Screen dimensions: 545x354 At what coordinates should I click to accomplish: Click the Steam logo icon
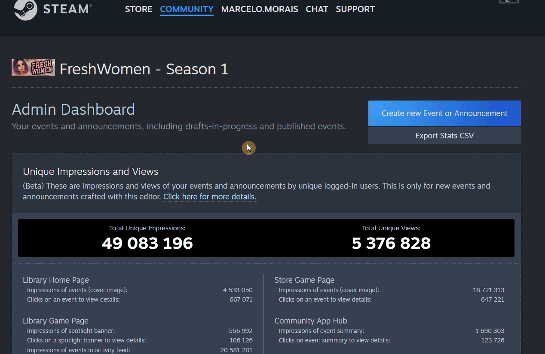(x=25, y=9)
